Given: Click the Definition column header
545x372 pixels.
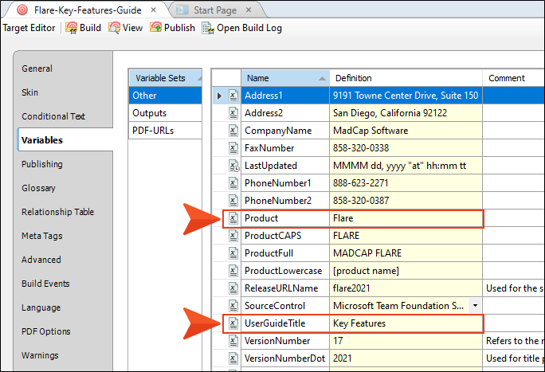Looking at the screenshot, I should tap(406, 78).
